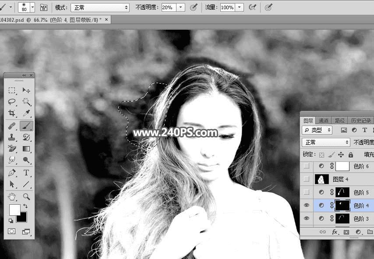Open the layer blend mode 正常 dropdown

326,142
